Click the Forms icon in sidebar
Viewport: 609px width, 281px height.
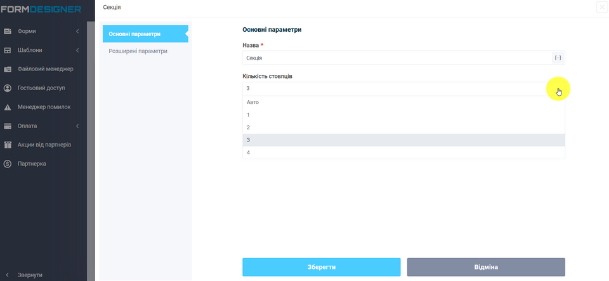8,31
